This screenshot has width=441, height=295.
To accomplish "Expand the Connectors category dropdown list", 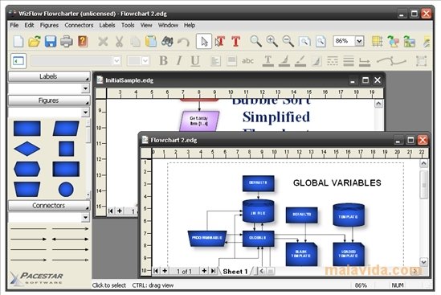I will 85,217.
